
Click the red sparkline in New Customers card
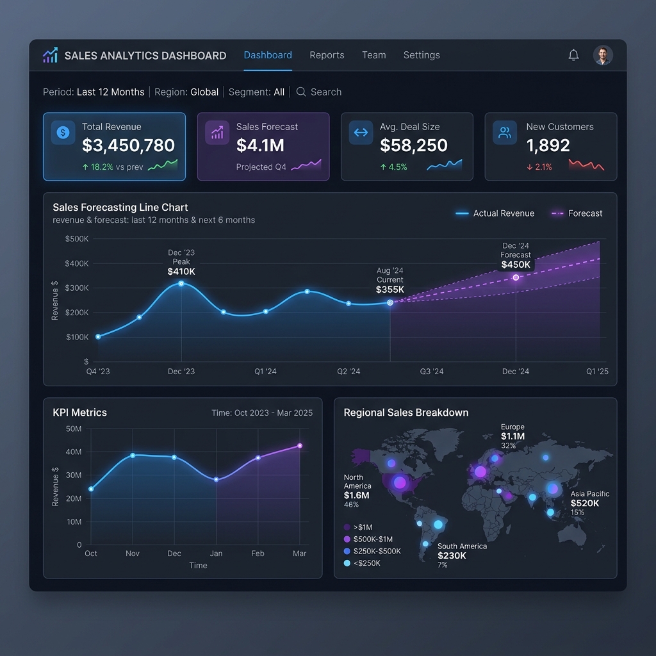587,165
